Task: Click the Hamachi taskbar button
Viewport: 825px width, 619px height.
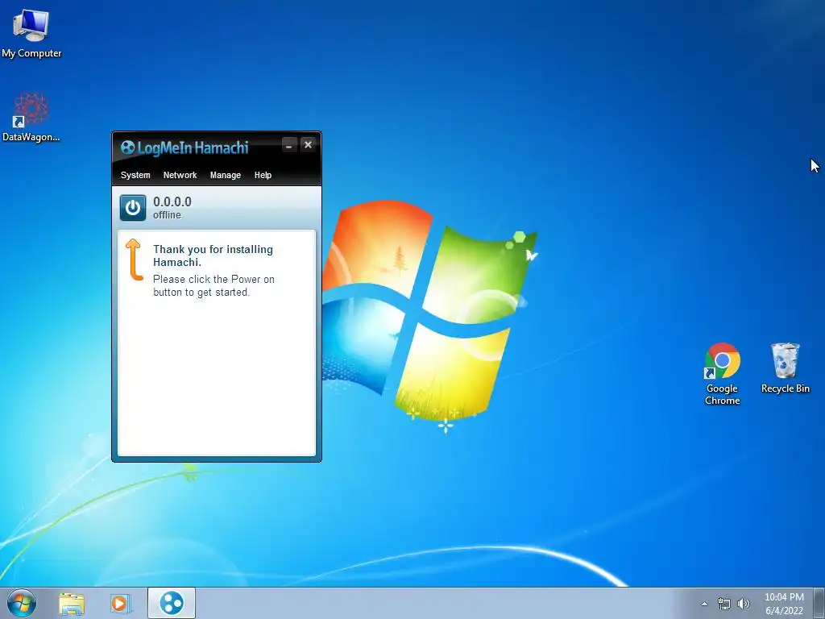Action: [x=172, y=603]
